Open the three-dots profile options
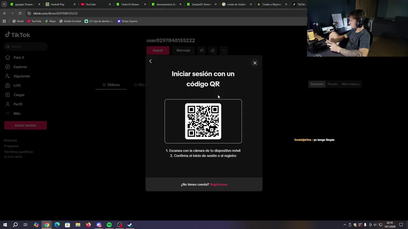The height and width of the screenshot is (229, 408). 224,50
